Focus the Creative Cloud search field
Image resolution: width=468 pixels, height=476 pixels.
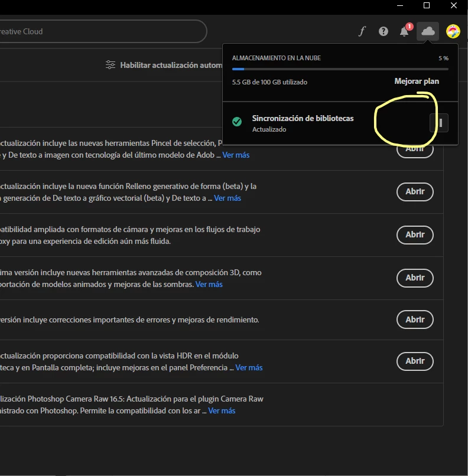click(x=103, y=31)
